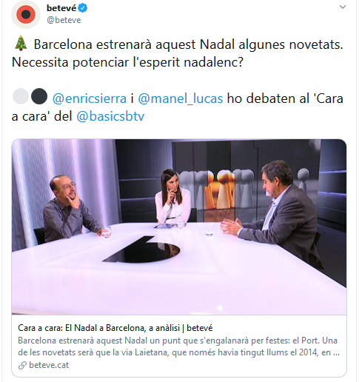The image size is (359, 382).
Task: Click the man in grey shirt in photo
Action: point(70,209)
